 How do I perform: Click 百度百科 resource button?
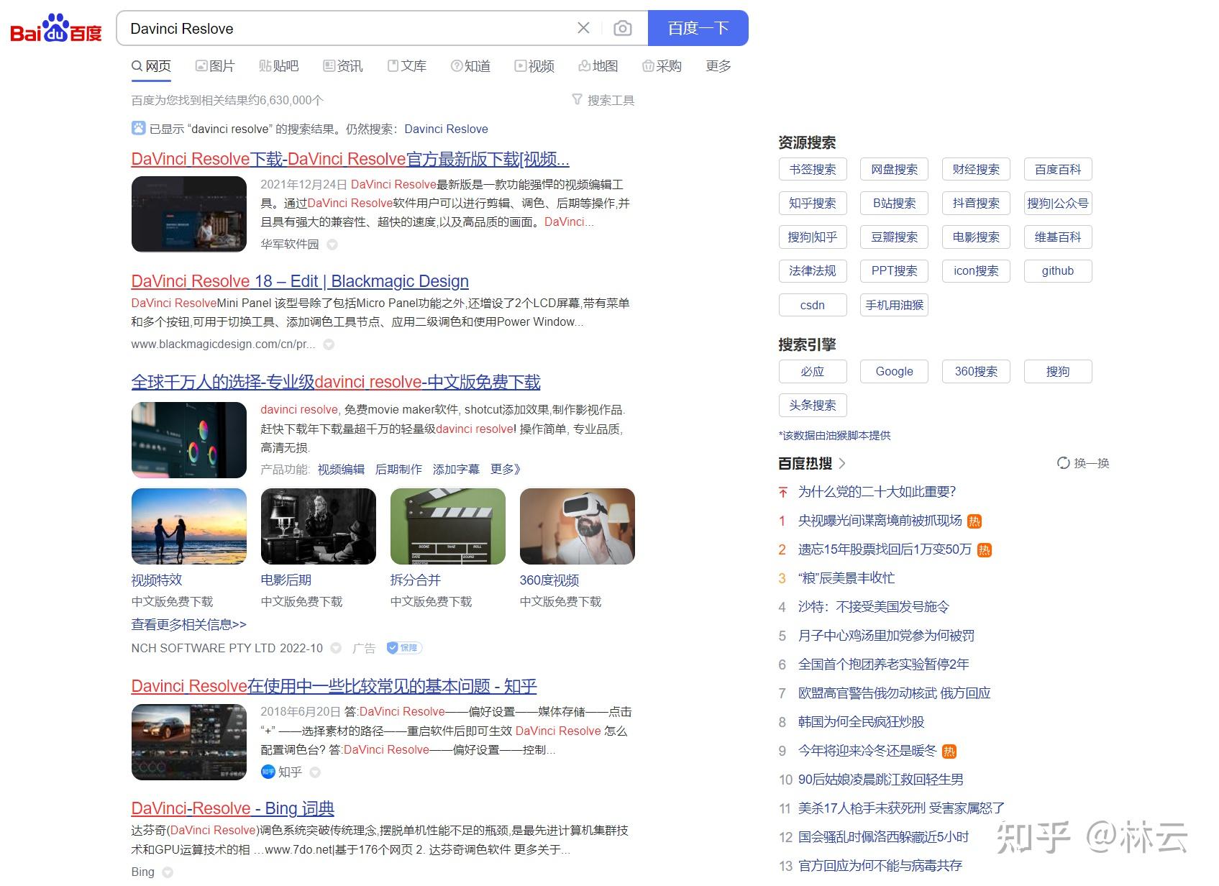point(1058,170)
